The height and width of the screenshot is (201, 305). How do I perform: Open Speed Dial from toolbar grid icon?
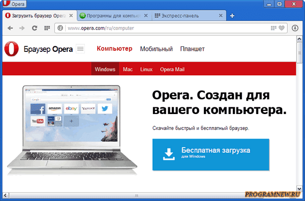(47, 28)
